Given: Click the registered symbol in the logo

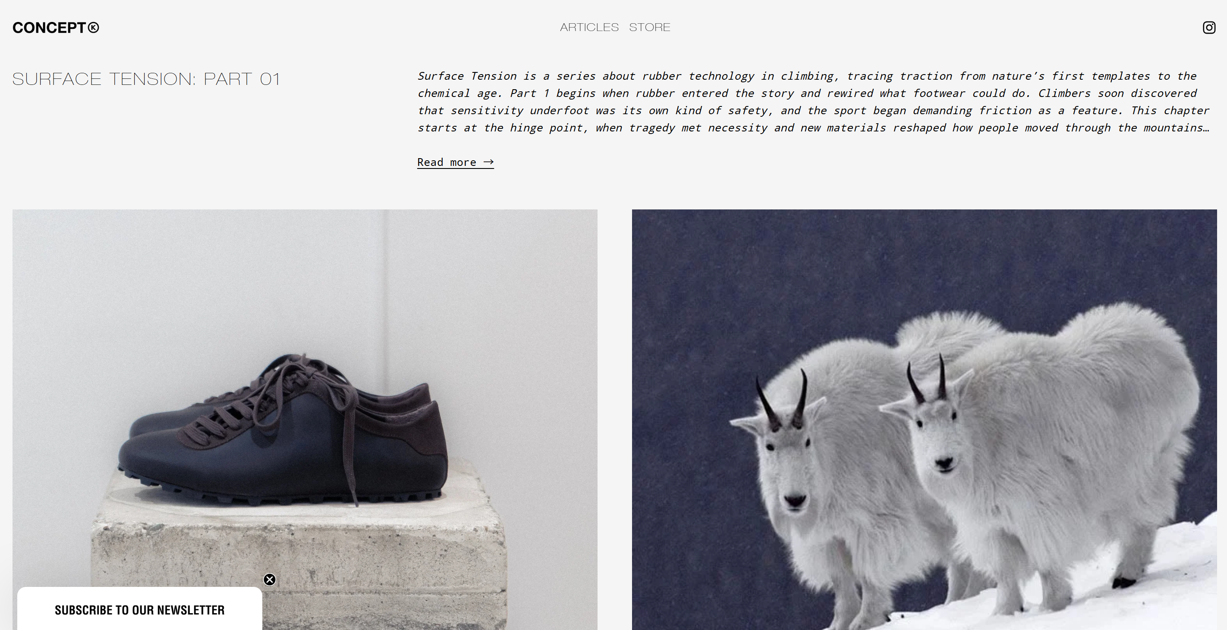Looking at the screenshot, I should 93,28.
